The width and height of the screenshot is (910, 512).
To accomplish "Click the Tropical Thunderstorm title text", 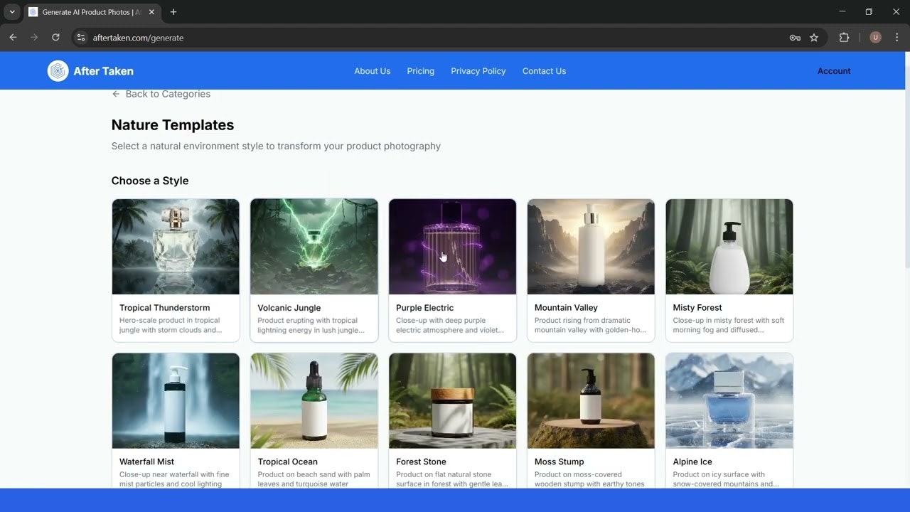I will (x=165, y=308).
